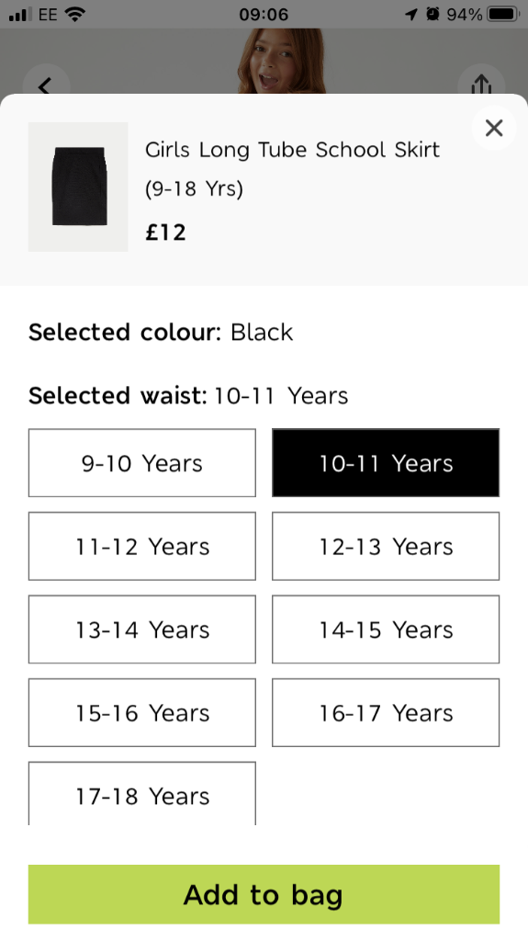Open the black skirt product thumbnail
Screen dimensions: 528x941
click(78, 187)
